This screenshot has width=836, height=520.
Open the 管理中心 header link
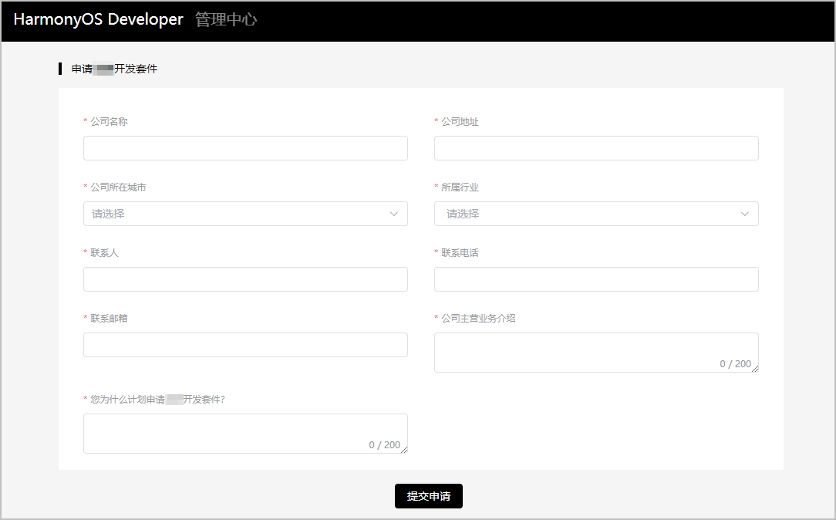click(225, 20)
